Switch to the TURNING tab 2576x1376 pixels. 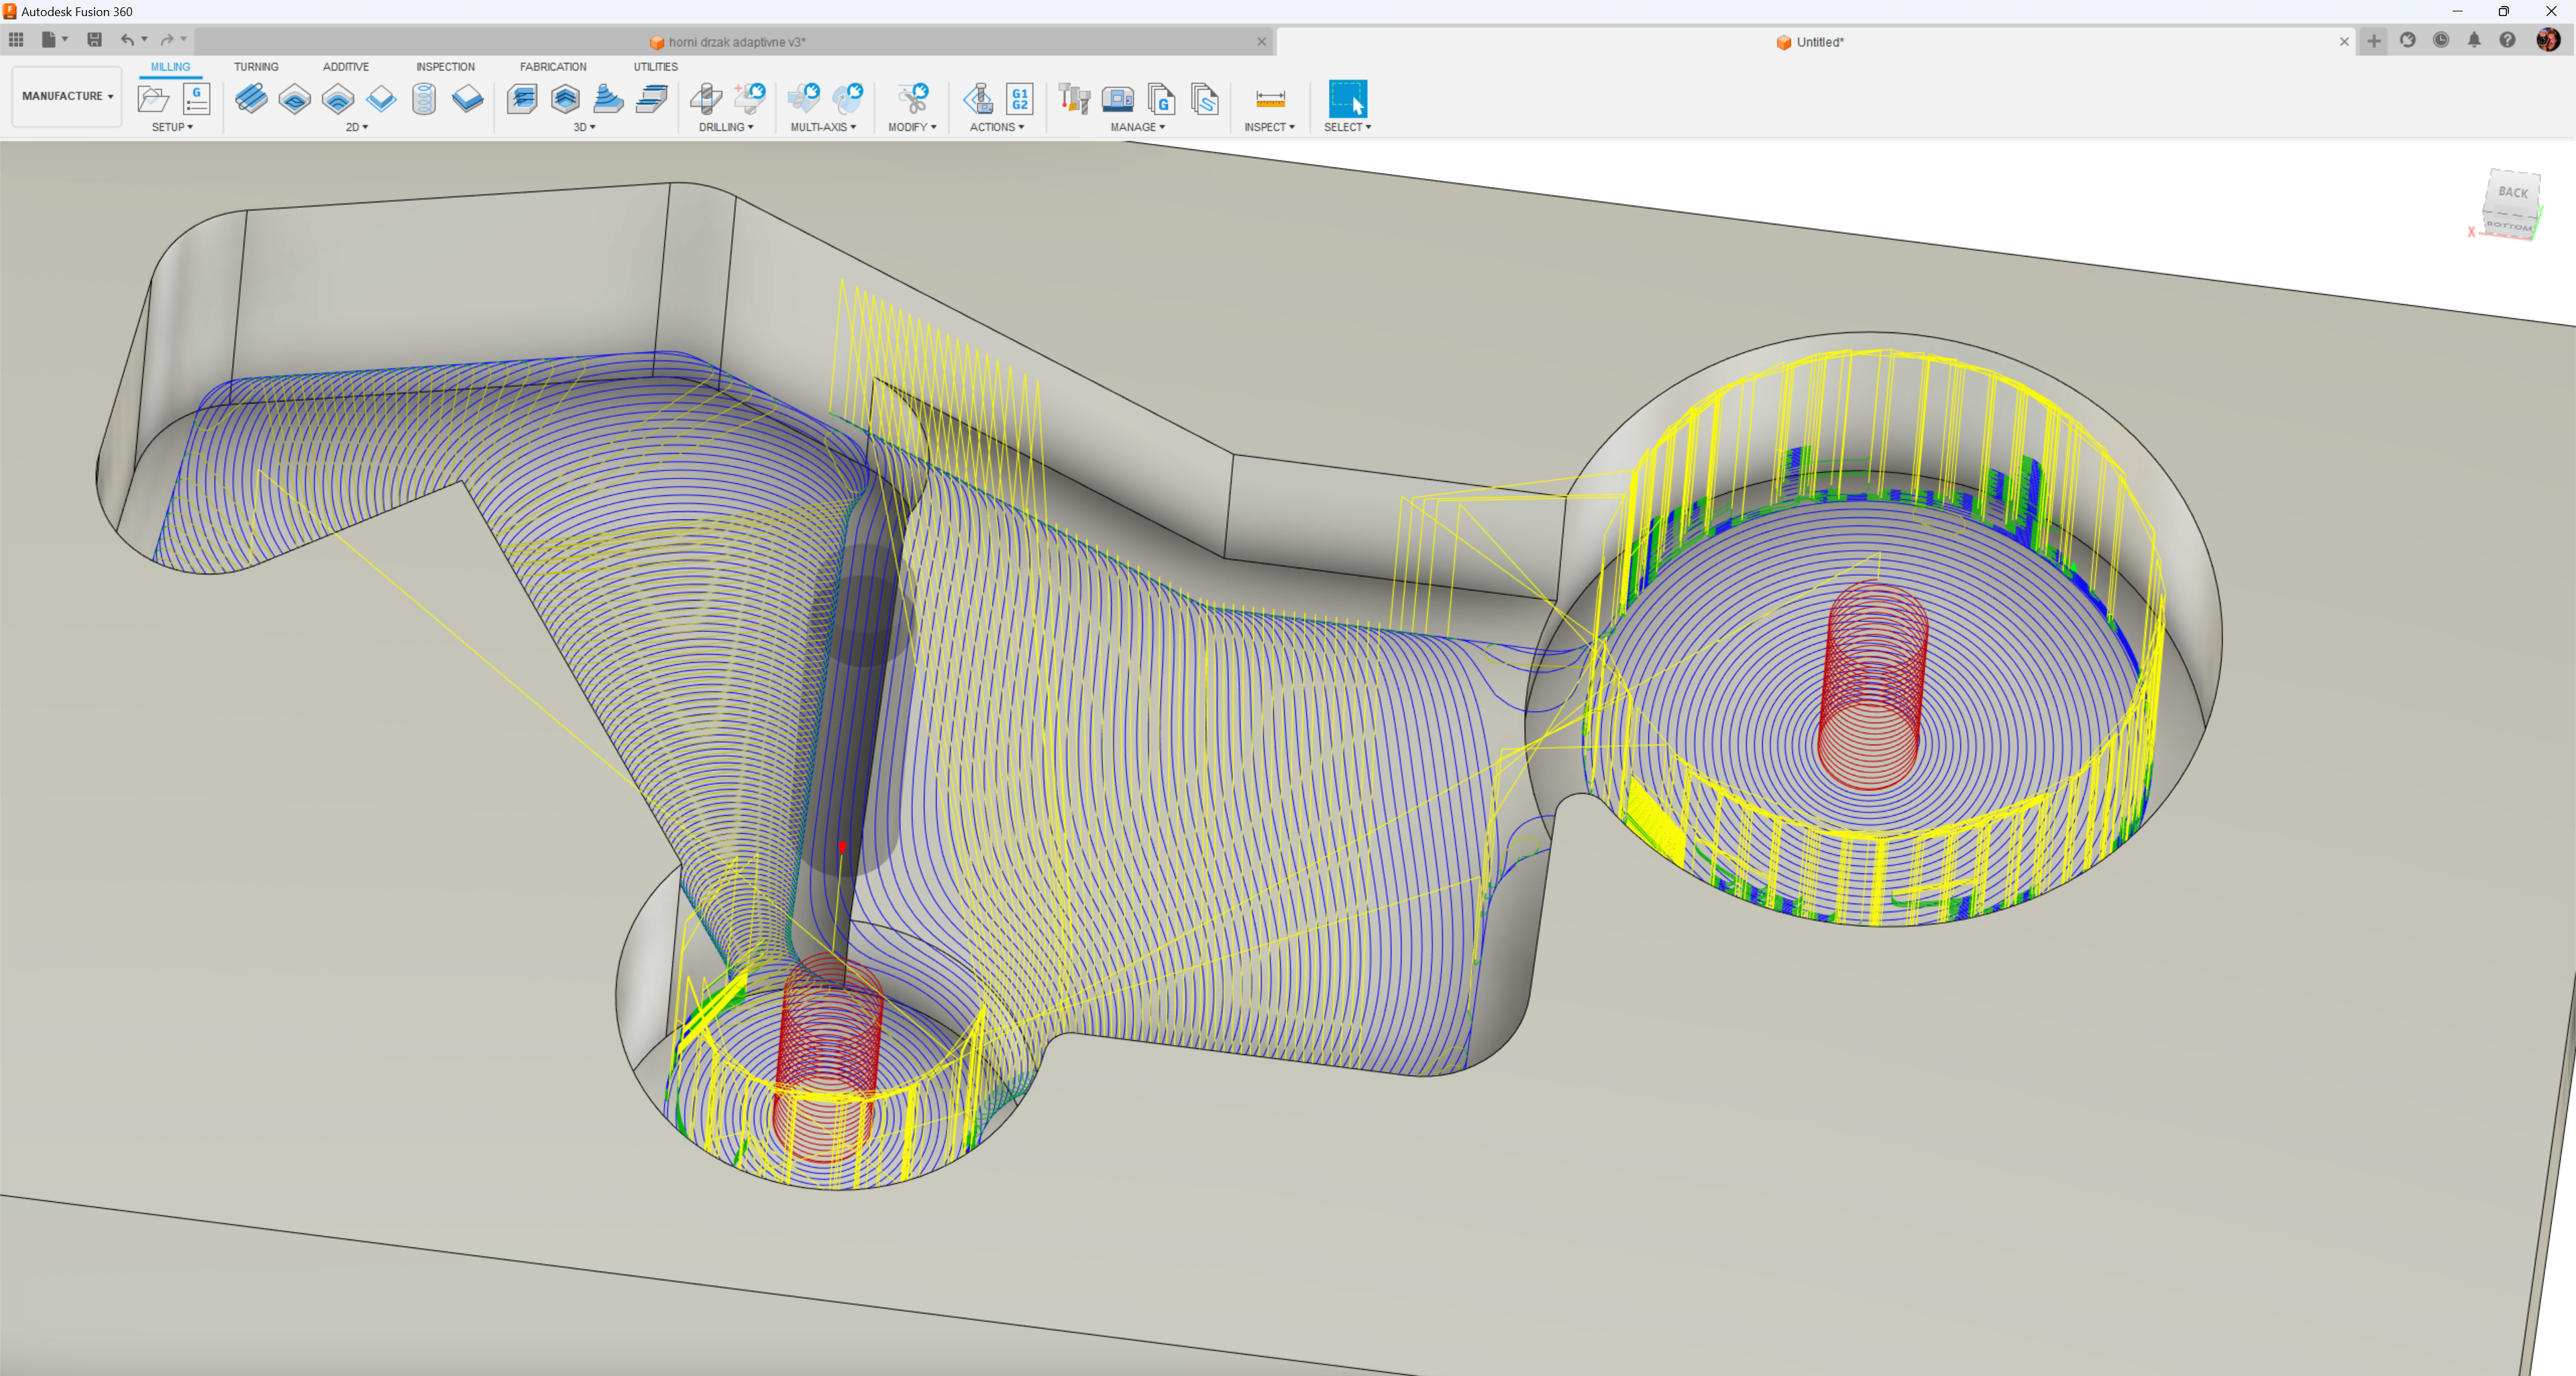[x=256, y=67]
